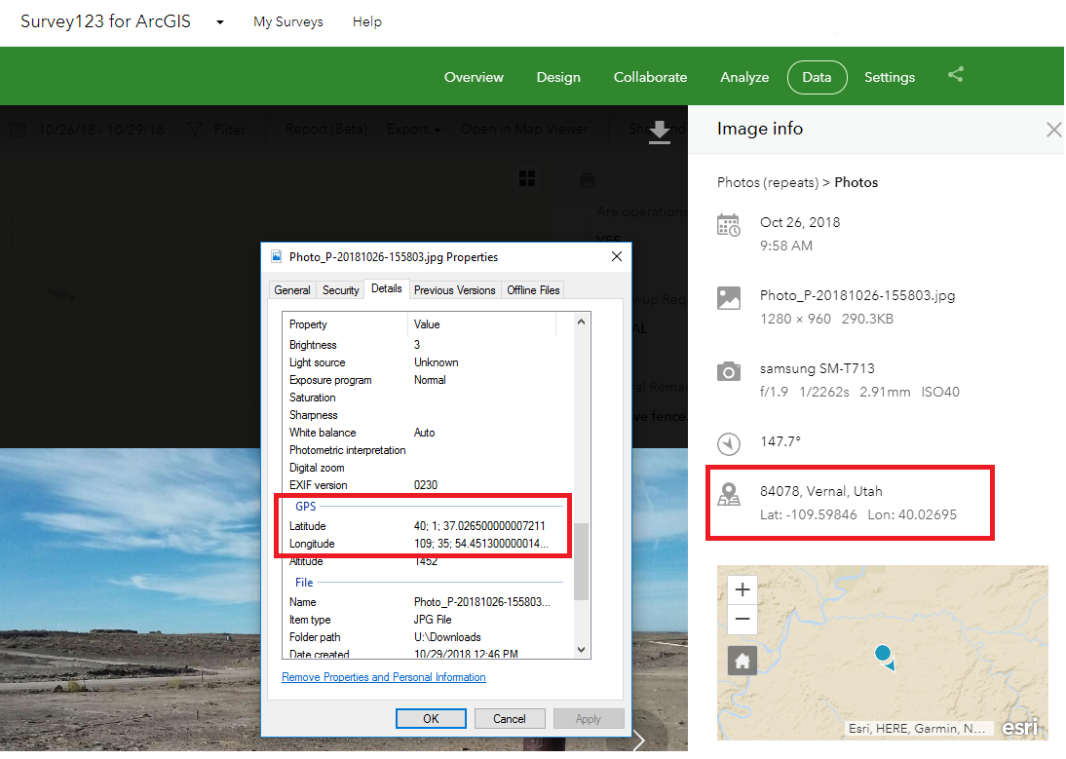Viewport: 1066px width, 759px height.
Task: Open the dimmed Export dropdown
Action: 413,130
